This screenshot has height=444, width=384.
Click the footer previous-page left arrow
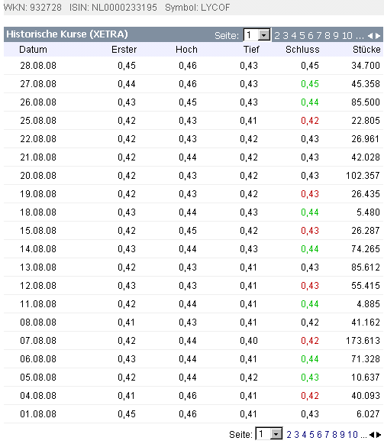(x=371, y=434)
